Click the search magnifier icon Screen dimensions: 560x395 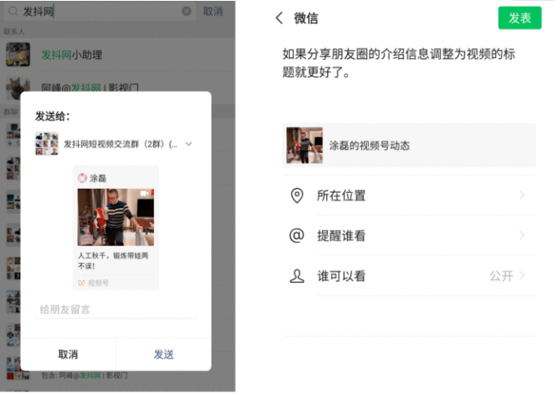click(12, 12)
